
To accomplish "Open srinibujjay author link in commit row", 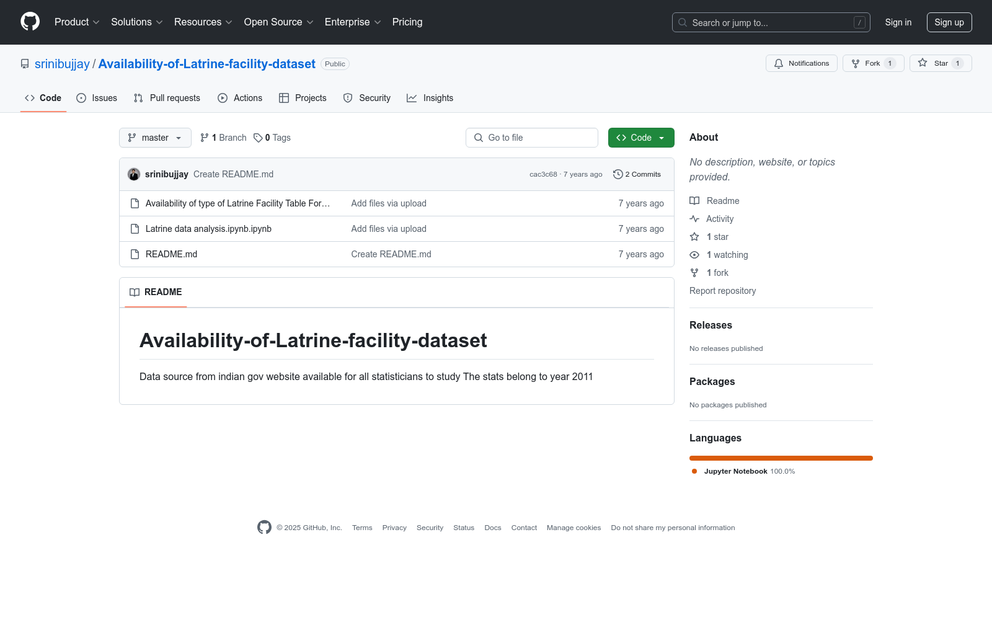I will pyautogui.click(x=167, y=174).
